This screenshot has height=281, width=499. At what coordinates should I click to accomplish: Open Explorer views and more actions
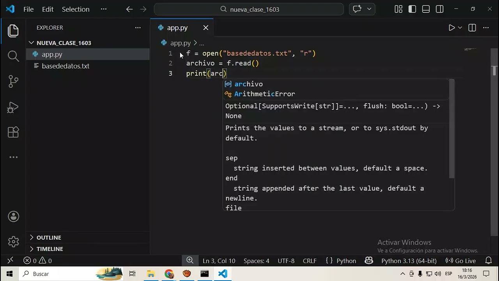pyautogui.click(x=138, y=28)
